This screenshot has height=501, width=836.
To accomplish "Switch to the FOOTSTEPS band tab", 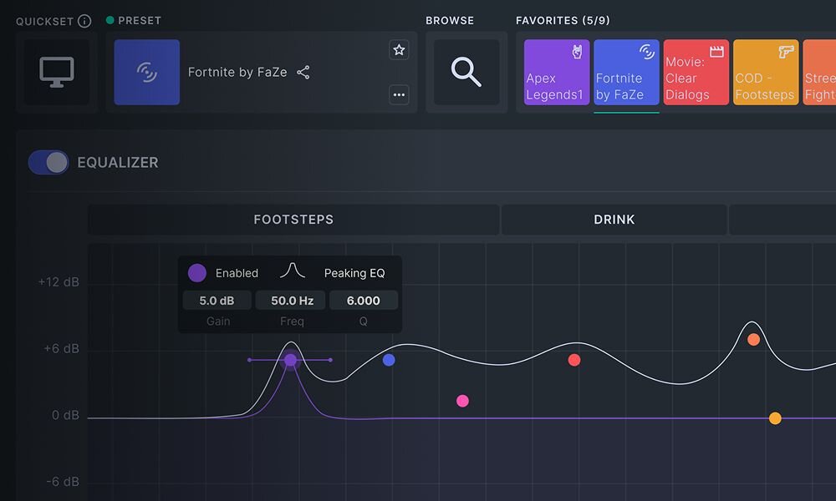I will click(x=293, y=220).
